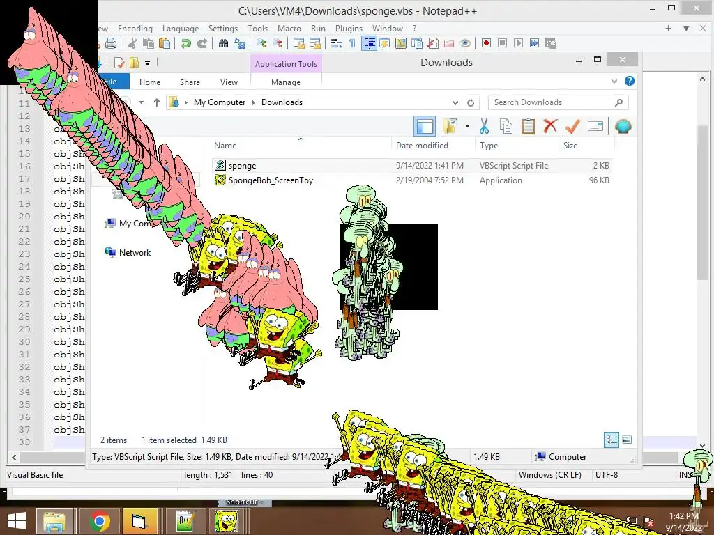714x535 pixels.
Task: Click Rename field icon in Explorer toolbar
Action: pos(595,126)
